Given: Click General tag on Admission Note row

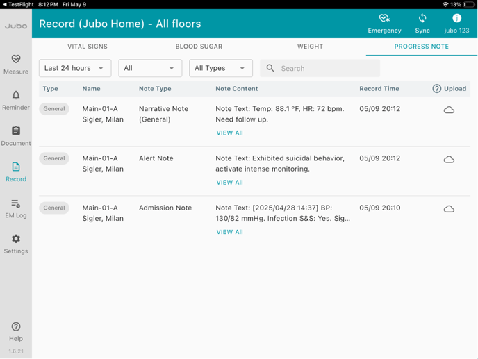Looking at the screenshot, I should tap(54, 208).
